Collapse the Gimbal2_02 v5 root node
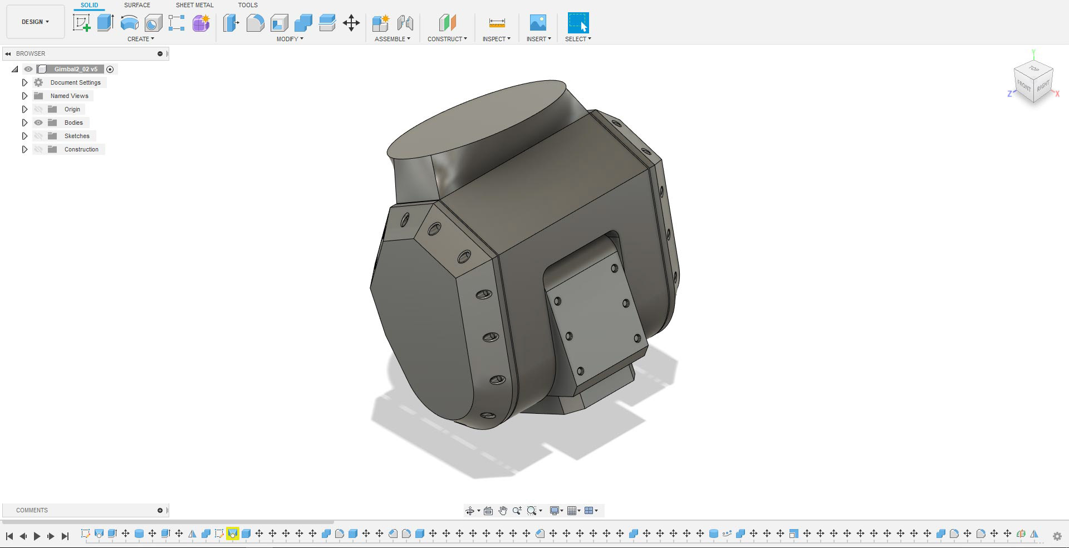1069x548 pixels. coord(15,69)
